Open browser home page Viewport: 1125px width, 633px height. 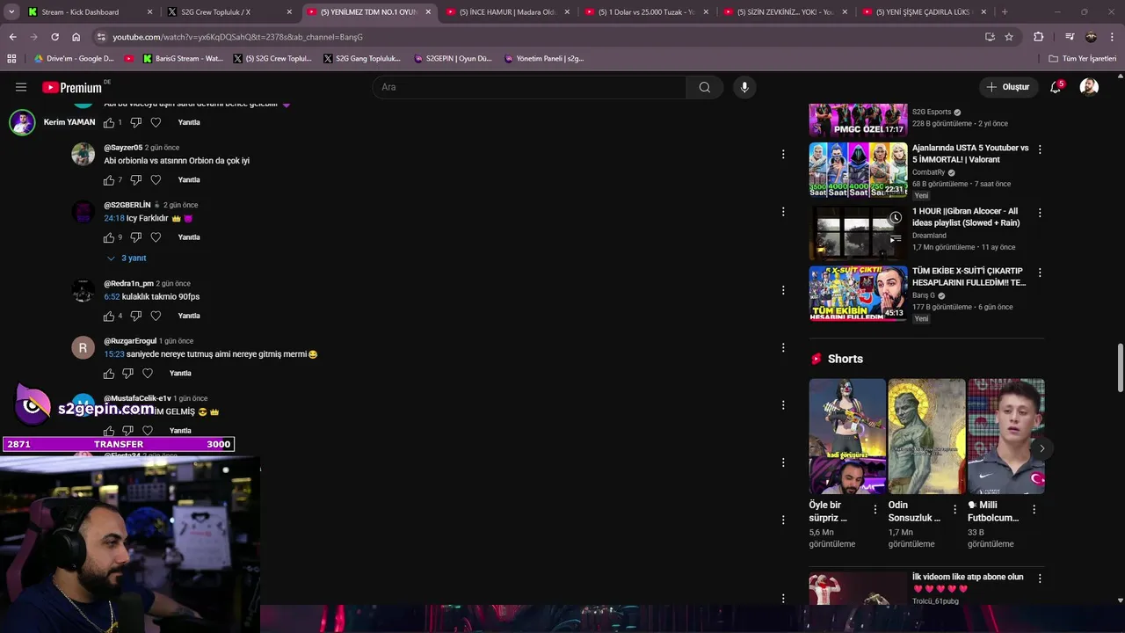(x=76, y=37)
